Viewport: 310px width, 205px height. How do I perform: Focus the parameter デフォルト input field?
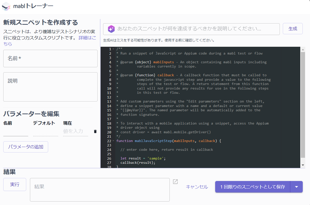46,131
